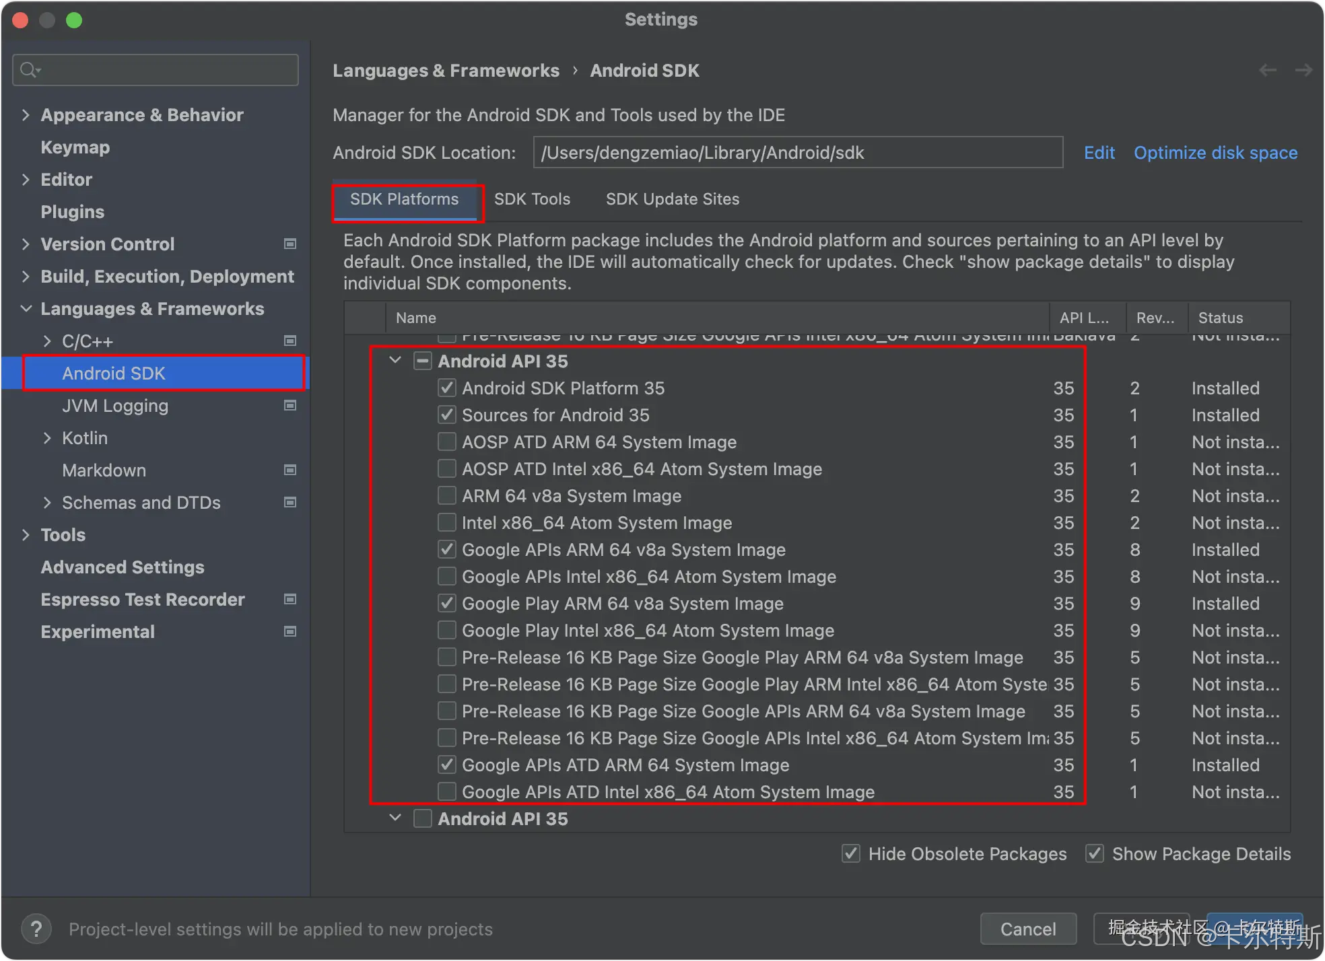The width and height of the screenshot is (1325, 961).
Task: Click the forward navigation arrow icon
Action: click(1303, 70)
